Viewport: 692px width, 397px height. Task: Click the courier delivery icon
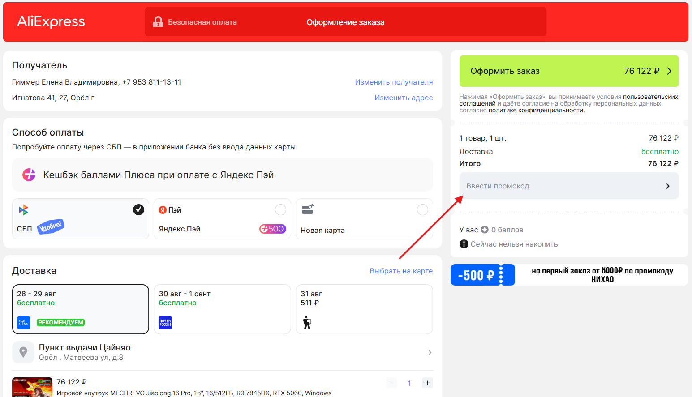coord(307,323)
